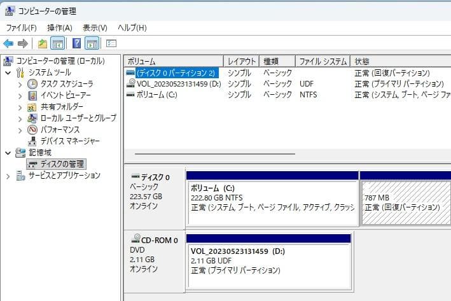Viewport: 451px width, 301px height.
Task: Expand the 共有フォルダー node
Action: click(20, 108)
